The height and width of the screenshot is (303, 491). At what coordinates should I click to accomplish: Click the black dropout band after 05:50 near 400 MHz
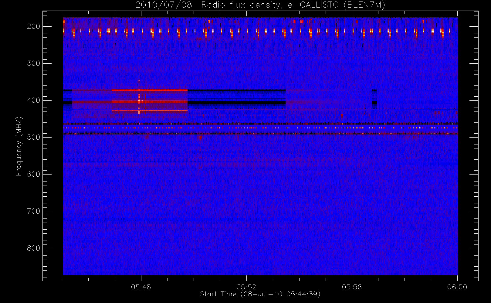click(x=236, y=103)
